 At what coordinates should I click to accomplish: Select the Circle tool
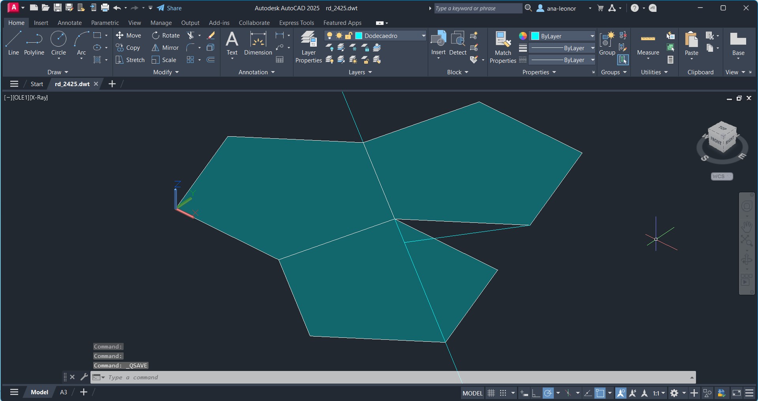[58, 43]
